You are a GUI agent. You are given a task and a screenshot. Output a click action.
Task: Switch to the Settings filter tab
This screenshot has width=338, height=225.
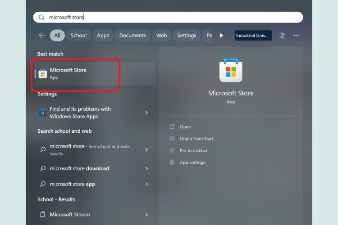click(187, 35)
